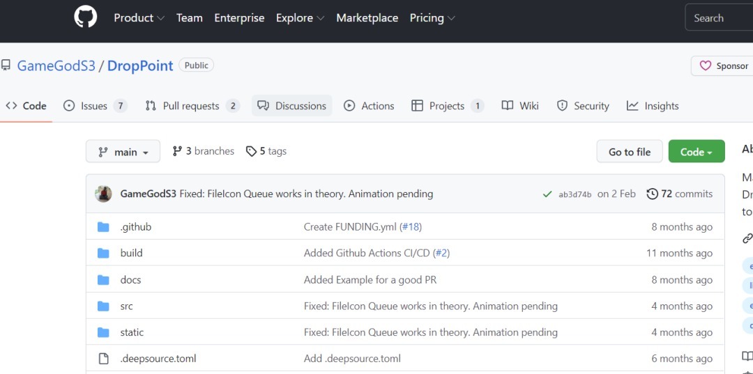Switch to the Pull requests tab
This screenshot has height=374, width=753.
[192, 106]
